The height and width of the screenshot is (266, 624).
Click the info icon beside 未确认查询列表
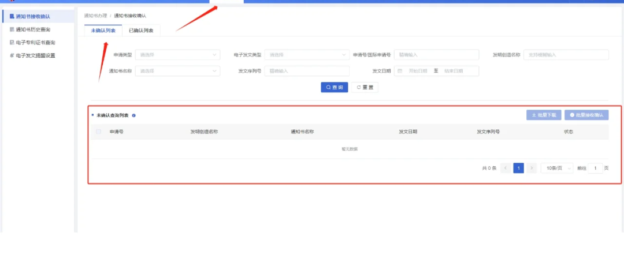(133, 115)
